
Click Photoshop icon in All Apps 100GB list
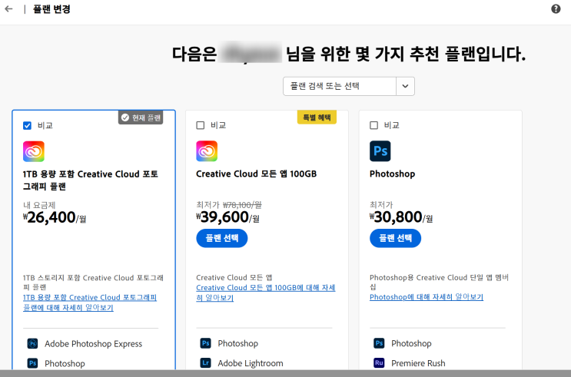pos(206,343)
